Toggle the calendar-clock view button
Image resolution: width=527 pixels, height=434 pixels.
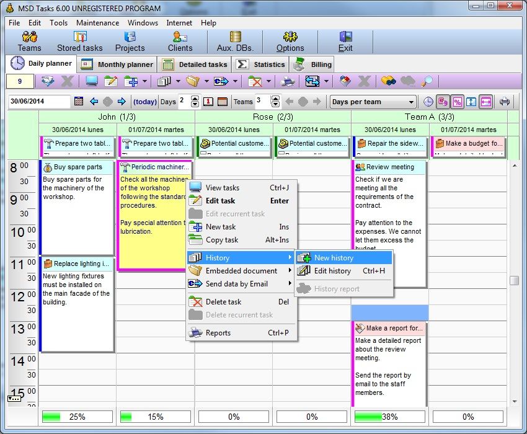tap(443, 102)
